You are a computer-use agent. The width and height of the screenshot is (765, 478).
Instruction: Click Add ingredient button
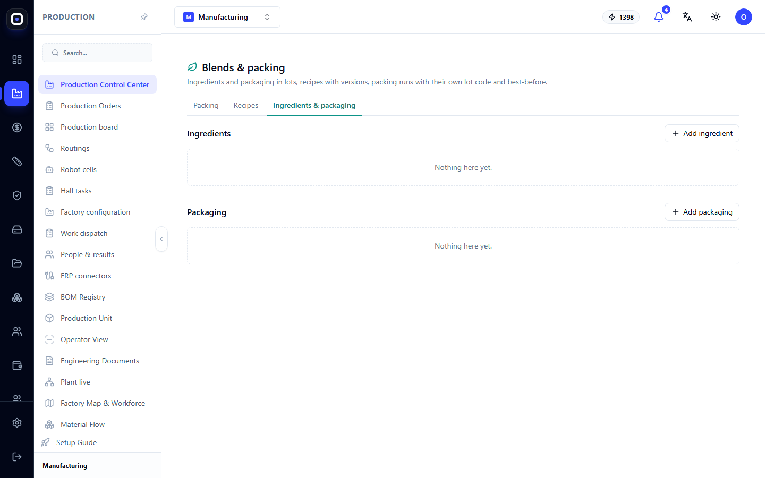point(702,133)
